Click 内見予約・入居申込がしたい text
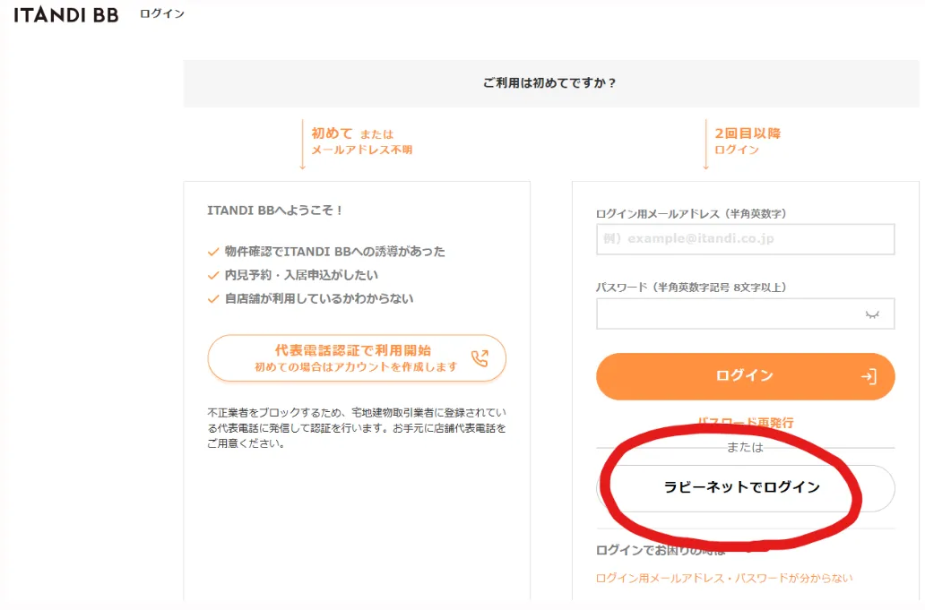Image resolution: width=925 pixels, height=610 pixels. (x=301, y=275)
